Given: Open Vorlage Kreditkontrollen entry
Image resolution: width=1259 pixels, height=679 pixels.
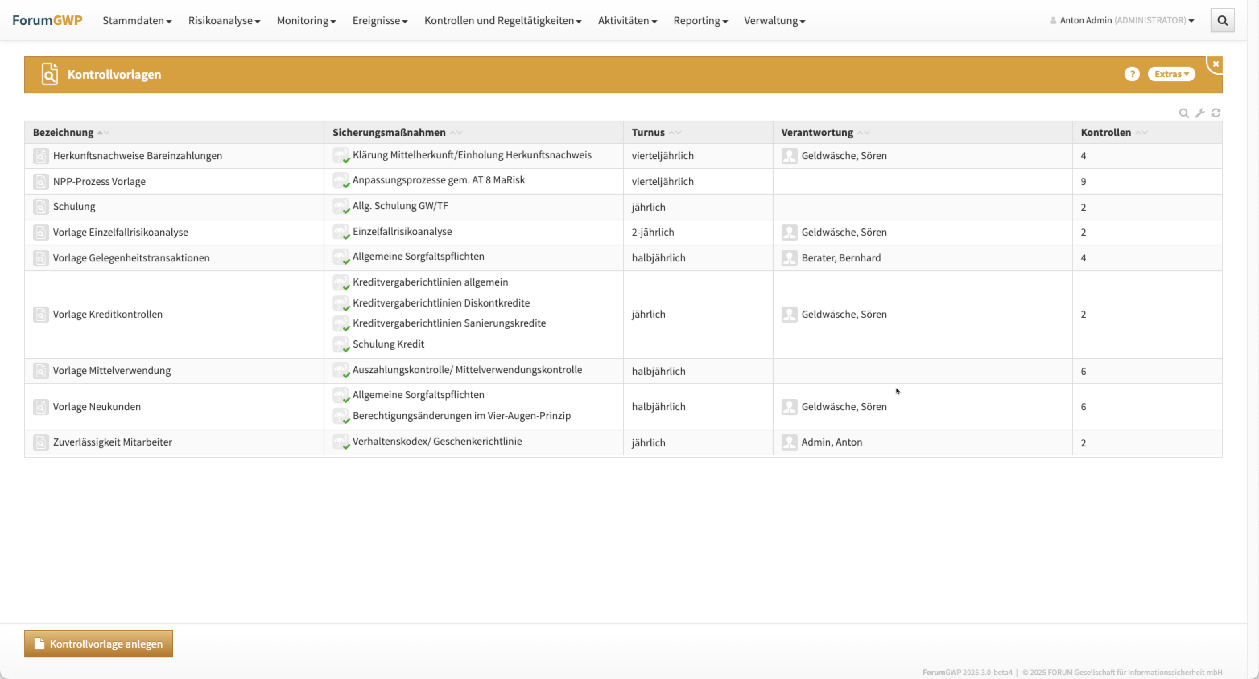Looking at the screenshot, I should (107, 315).
